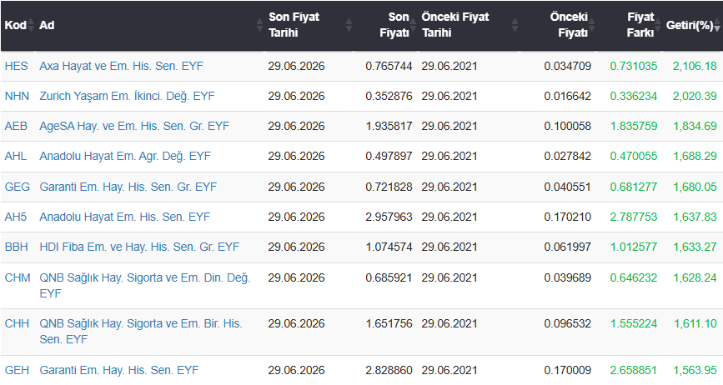Sort by Son Fiyatı column arrows
The width and height of the screenshot is (723, 385).
point(413,25)
